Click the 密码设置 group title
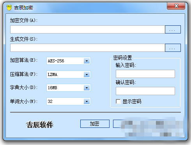 point(122,58)
